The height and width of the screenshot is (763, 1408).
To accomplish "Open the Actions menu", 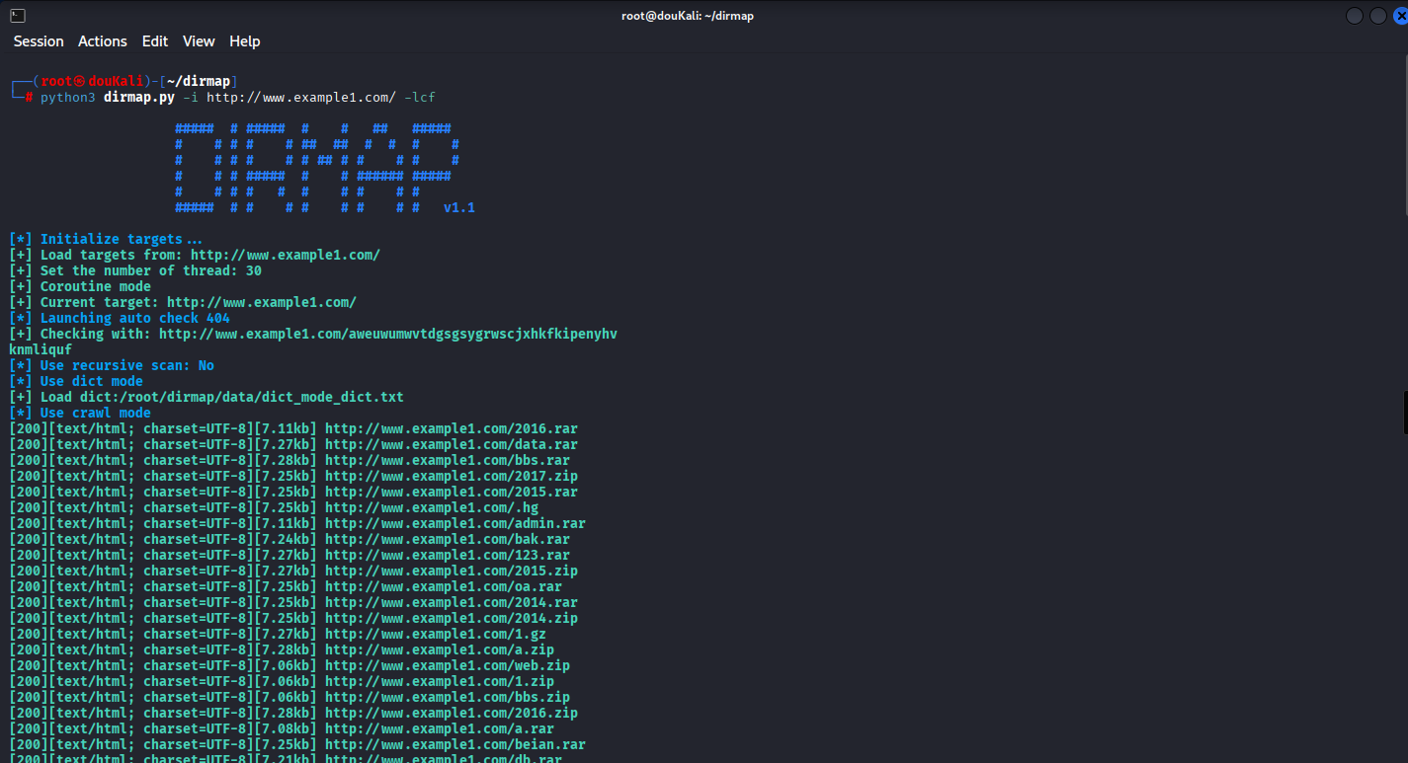I will [103, 41].
